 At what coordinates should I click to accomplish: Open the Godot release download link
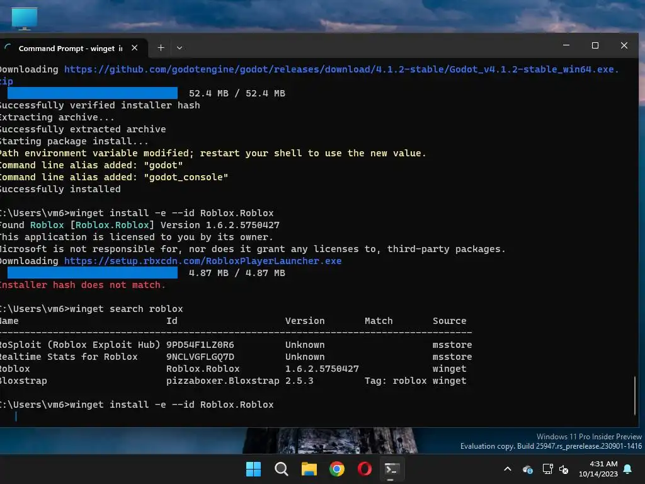click(x=341, y=69)
